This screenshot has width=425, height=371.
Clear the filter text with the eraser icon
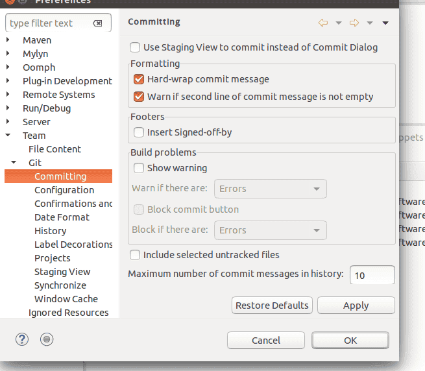[97, 23]
